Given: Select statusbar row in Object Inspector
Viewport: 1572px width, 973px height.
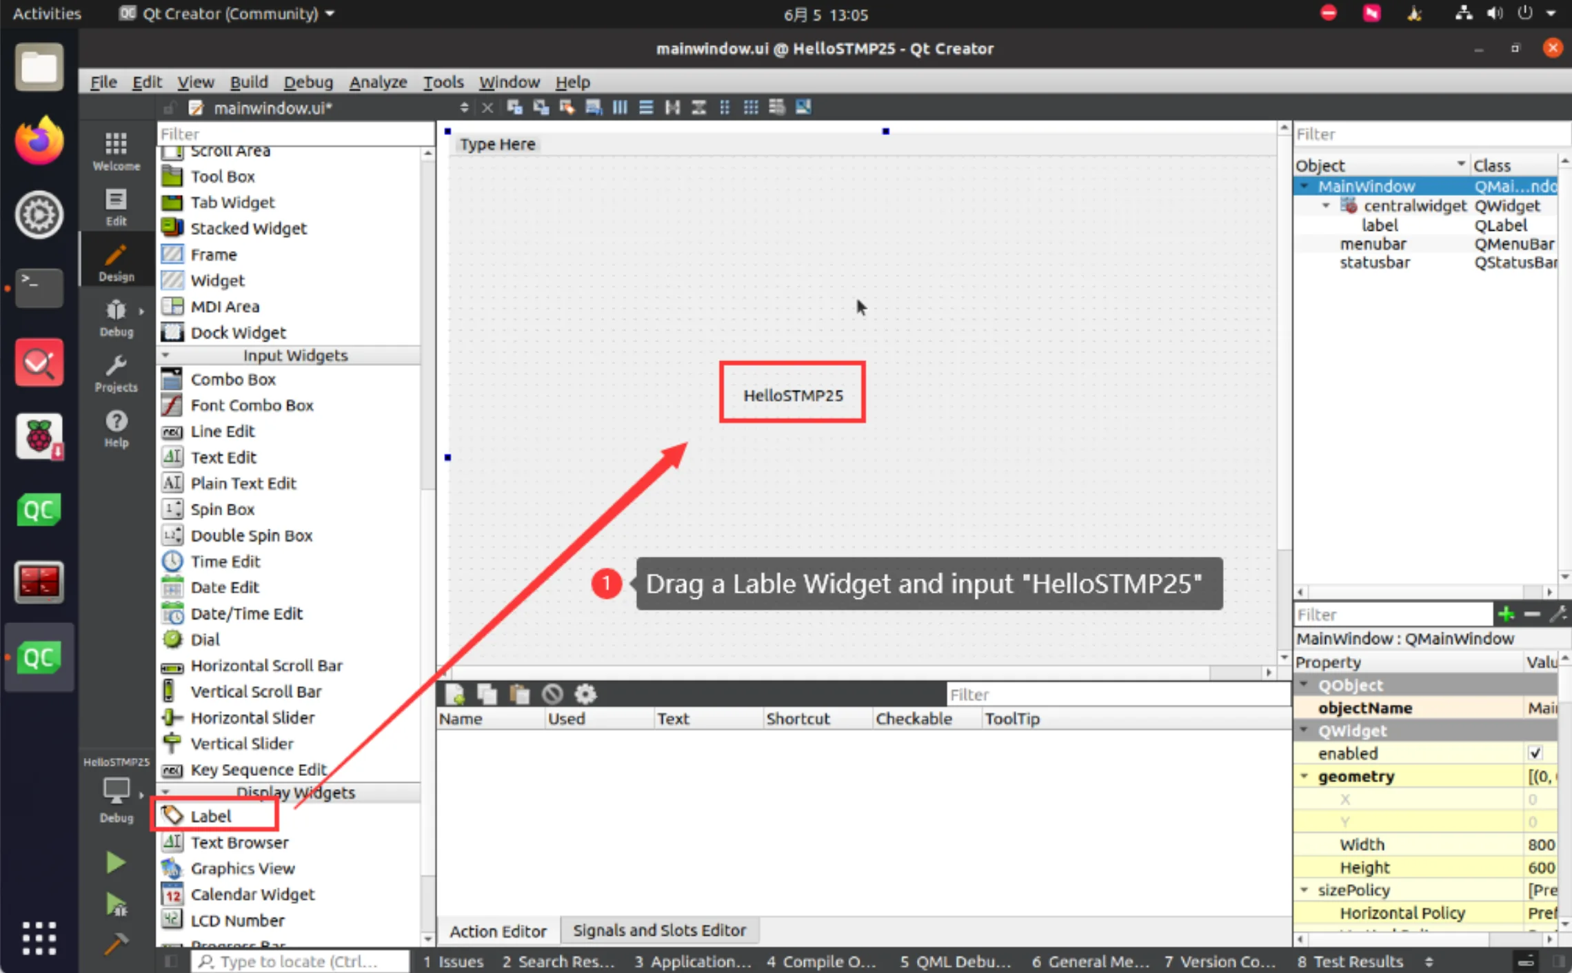Looking at the screenshot, I should (x=1426, y=263).
